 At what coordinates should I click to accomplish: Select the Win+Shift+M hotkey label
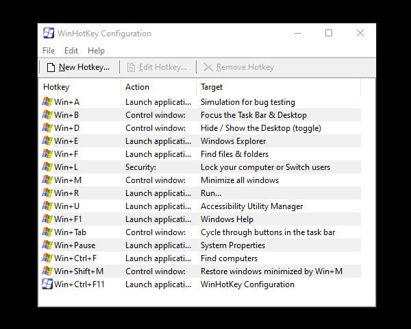pos(79,271)
